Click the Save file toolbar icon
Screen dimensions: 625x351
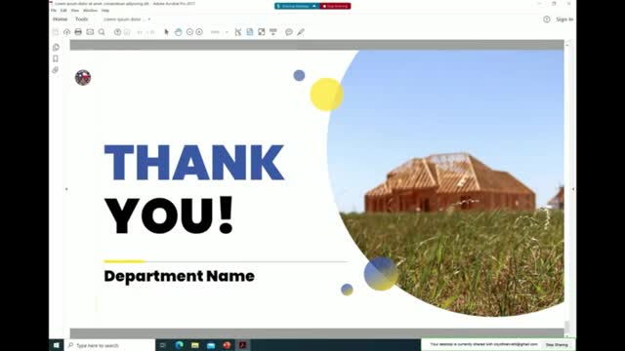(x=56, y=32)
